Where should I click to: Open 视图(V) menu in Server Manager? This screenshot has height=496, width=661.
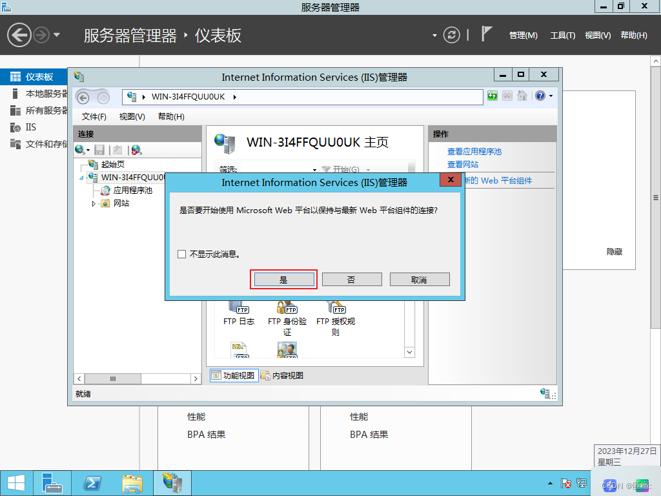tap(598, 36)
